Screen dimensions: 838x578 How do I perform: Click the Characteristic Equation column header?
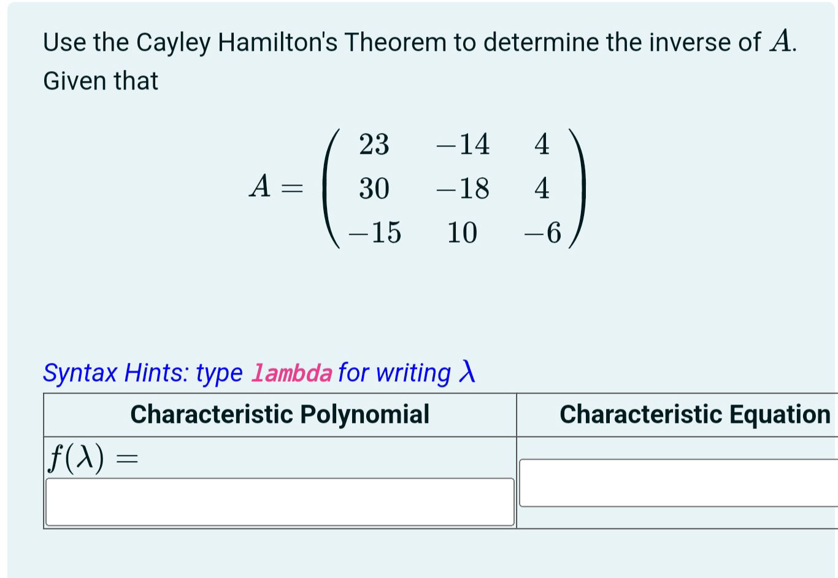[x=690, y=415]
